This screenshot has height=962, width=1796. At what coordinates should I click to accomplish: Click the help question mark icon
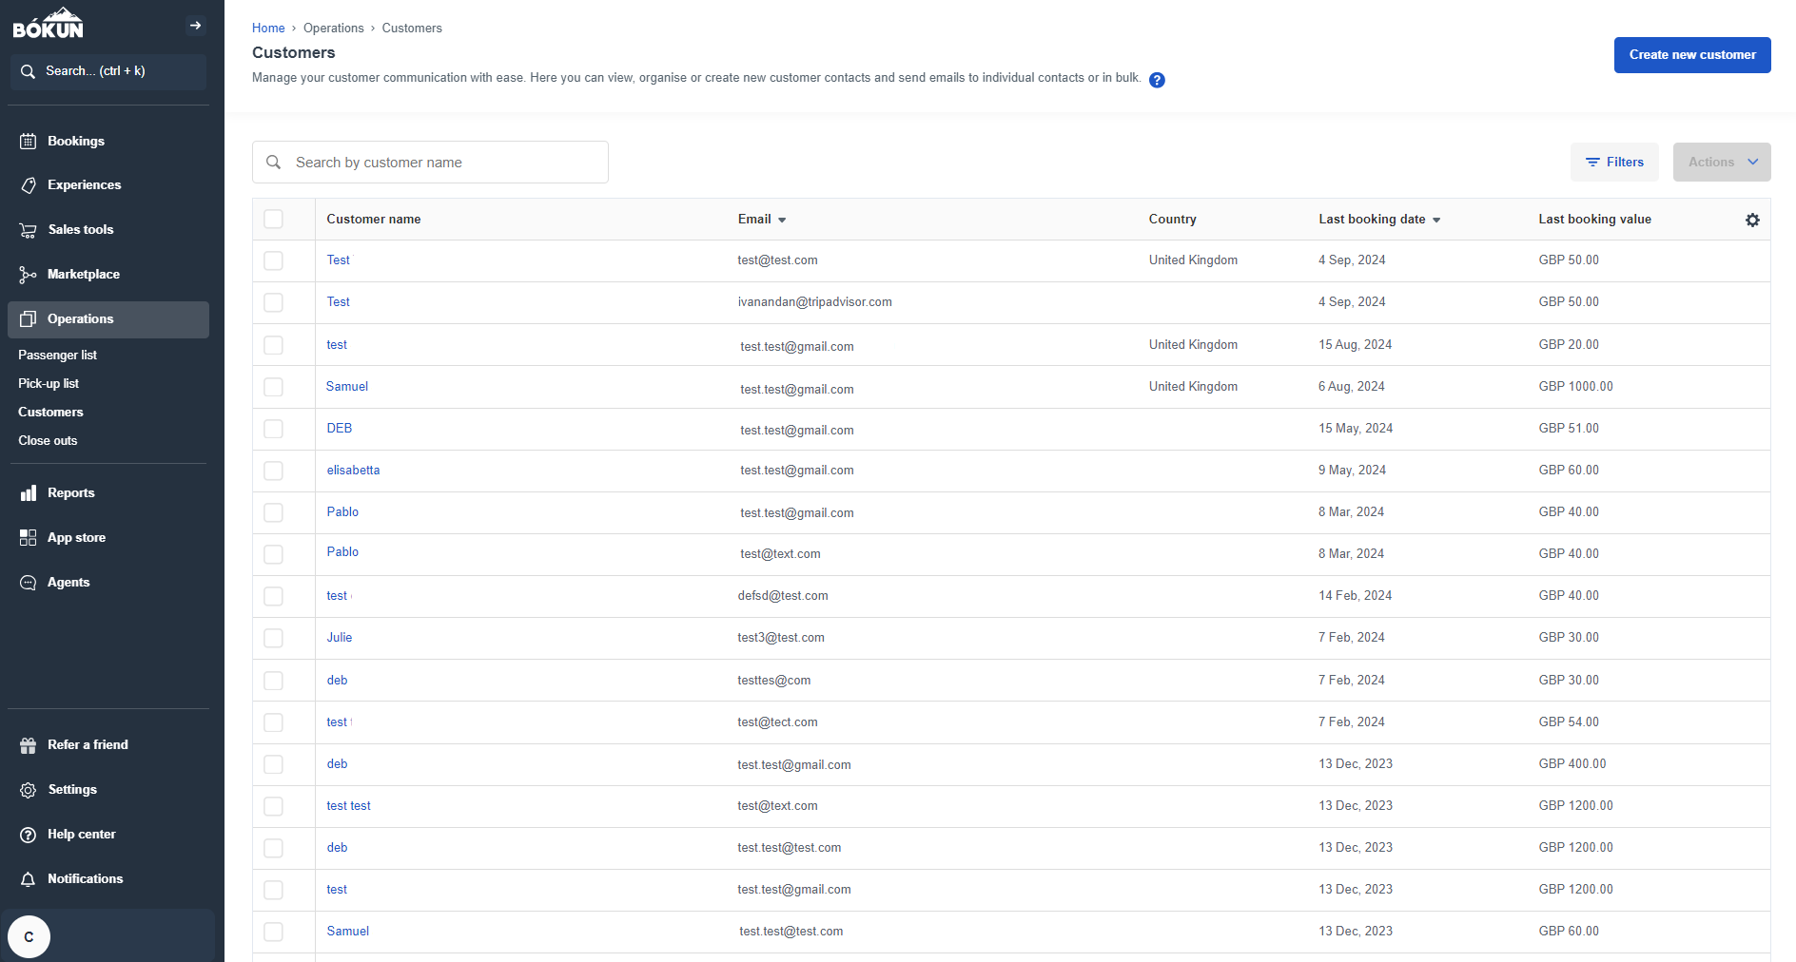click(x=1157, y=80)
